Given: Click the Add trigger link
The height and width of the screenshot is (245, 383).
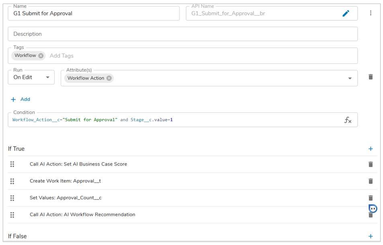Looking at the screenshot, I should coord(20,99).
